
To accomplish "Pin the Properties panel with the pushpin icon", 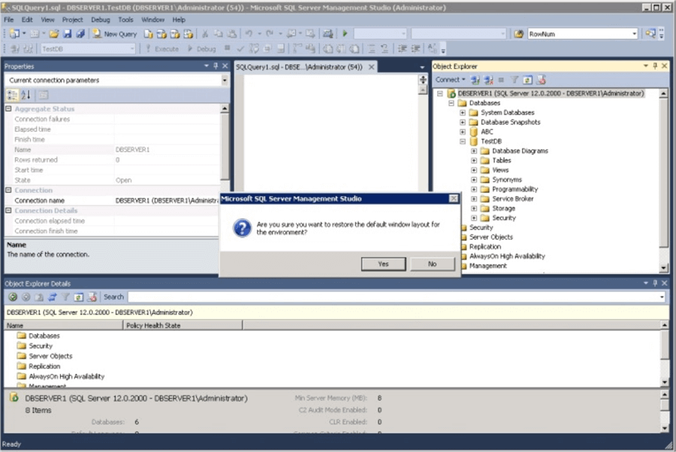I will click(216, 66).
